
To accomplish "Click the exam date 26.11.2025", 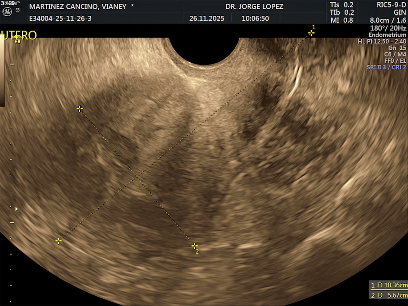I will (x=206, y=19).
